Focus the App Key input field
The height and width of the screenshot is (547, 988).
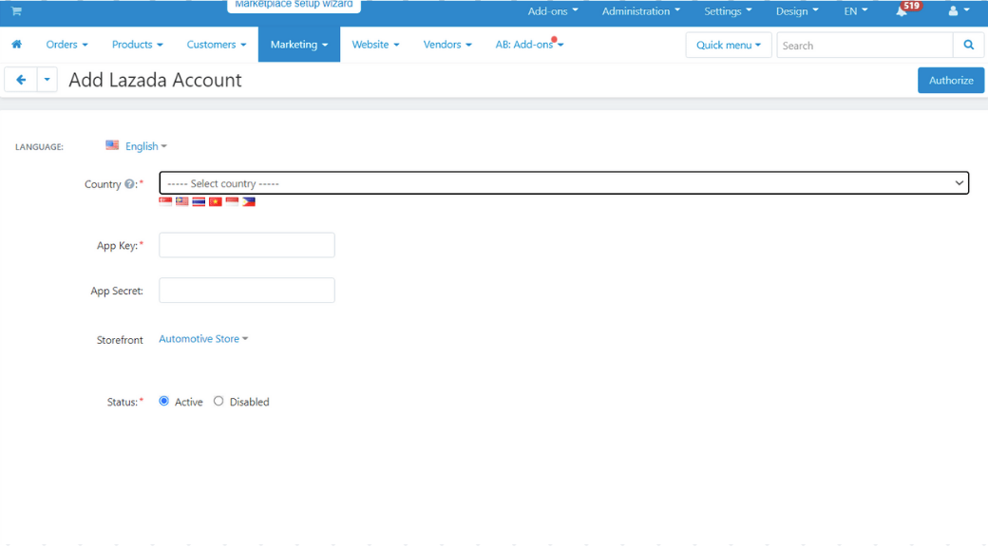(x=247, y=245)
